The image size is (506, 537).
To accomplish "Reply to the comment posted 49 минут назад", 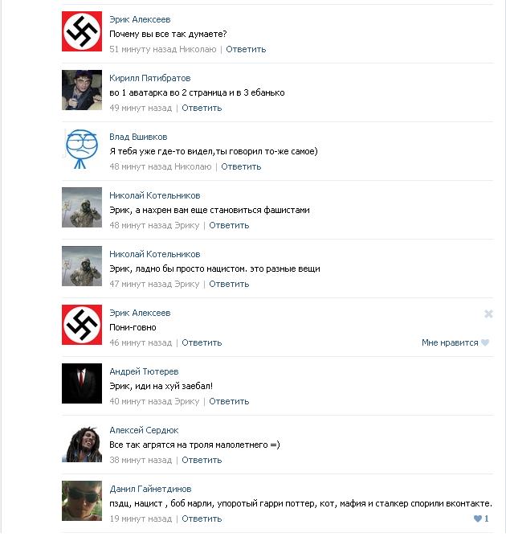I will click(202, 108).
